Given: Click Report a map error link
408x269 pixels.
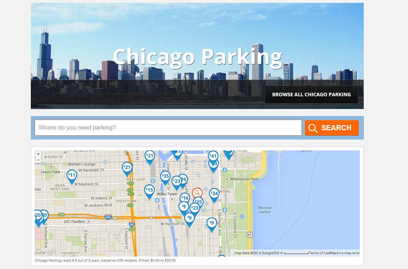Looking at the screenshot, I should [x=345, y=253].
